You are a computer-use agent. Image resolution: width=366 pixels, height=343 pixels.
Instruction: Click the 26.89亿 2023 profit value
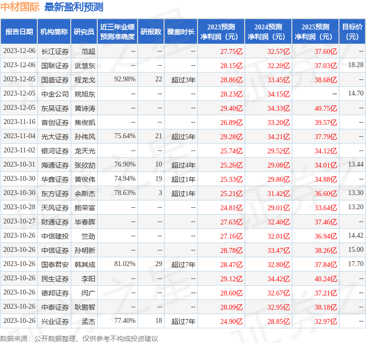pyautogui.click(x=231, y=122)
